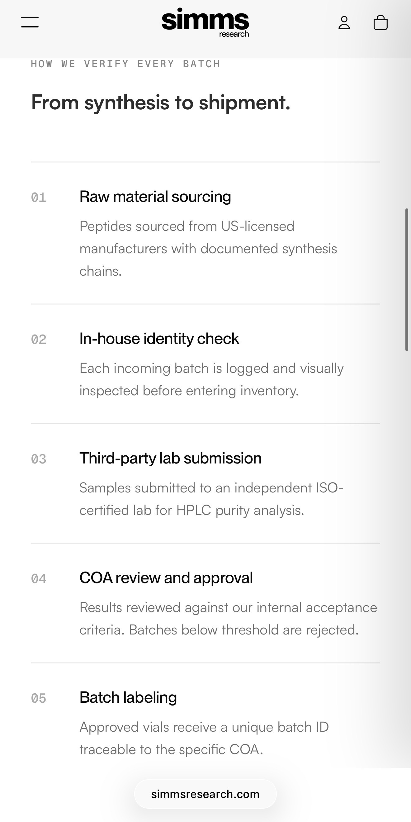
Task: Go to the simms research logo home
Action: [205, 22]
